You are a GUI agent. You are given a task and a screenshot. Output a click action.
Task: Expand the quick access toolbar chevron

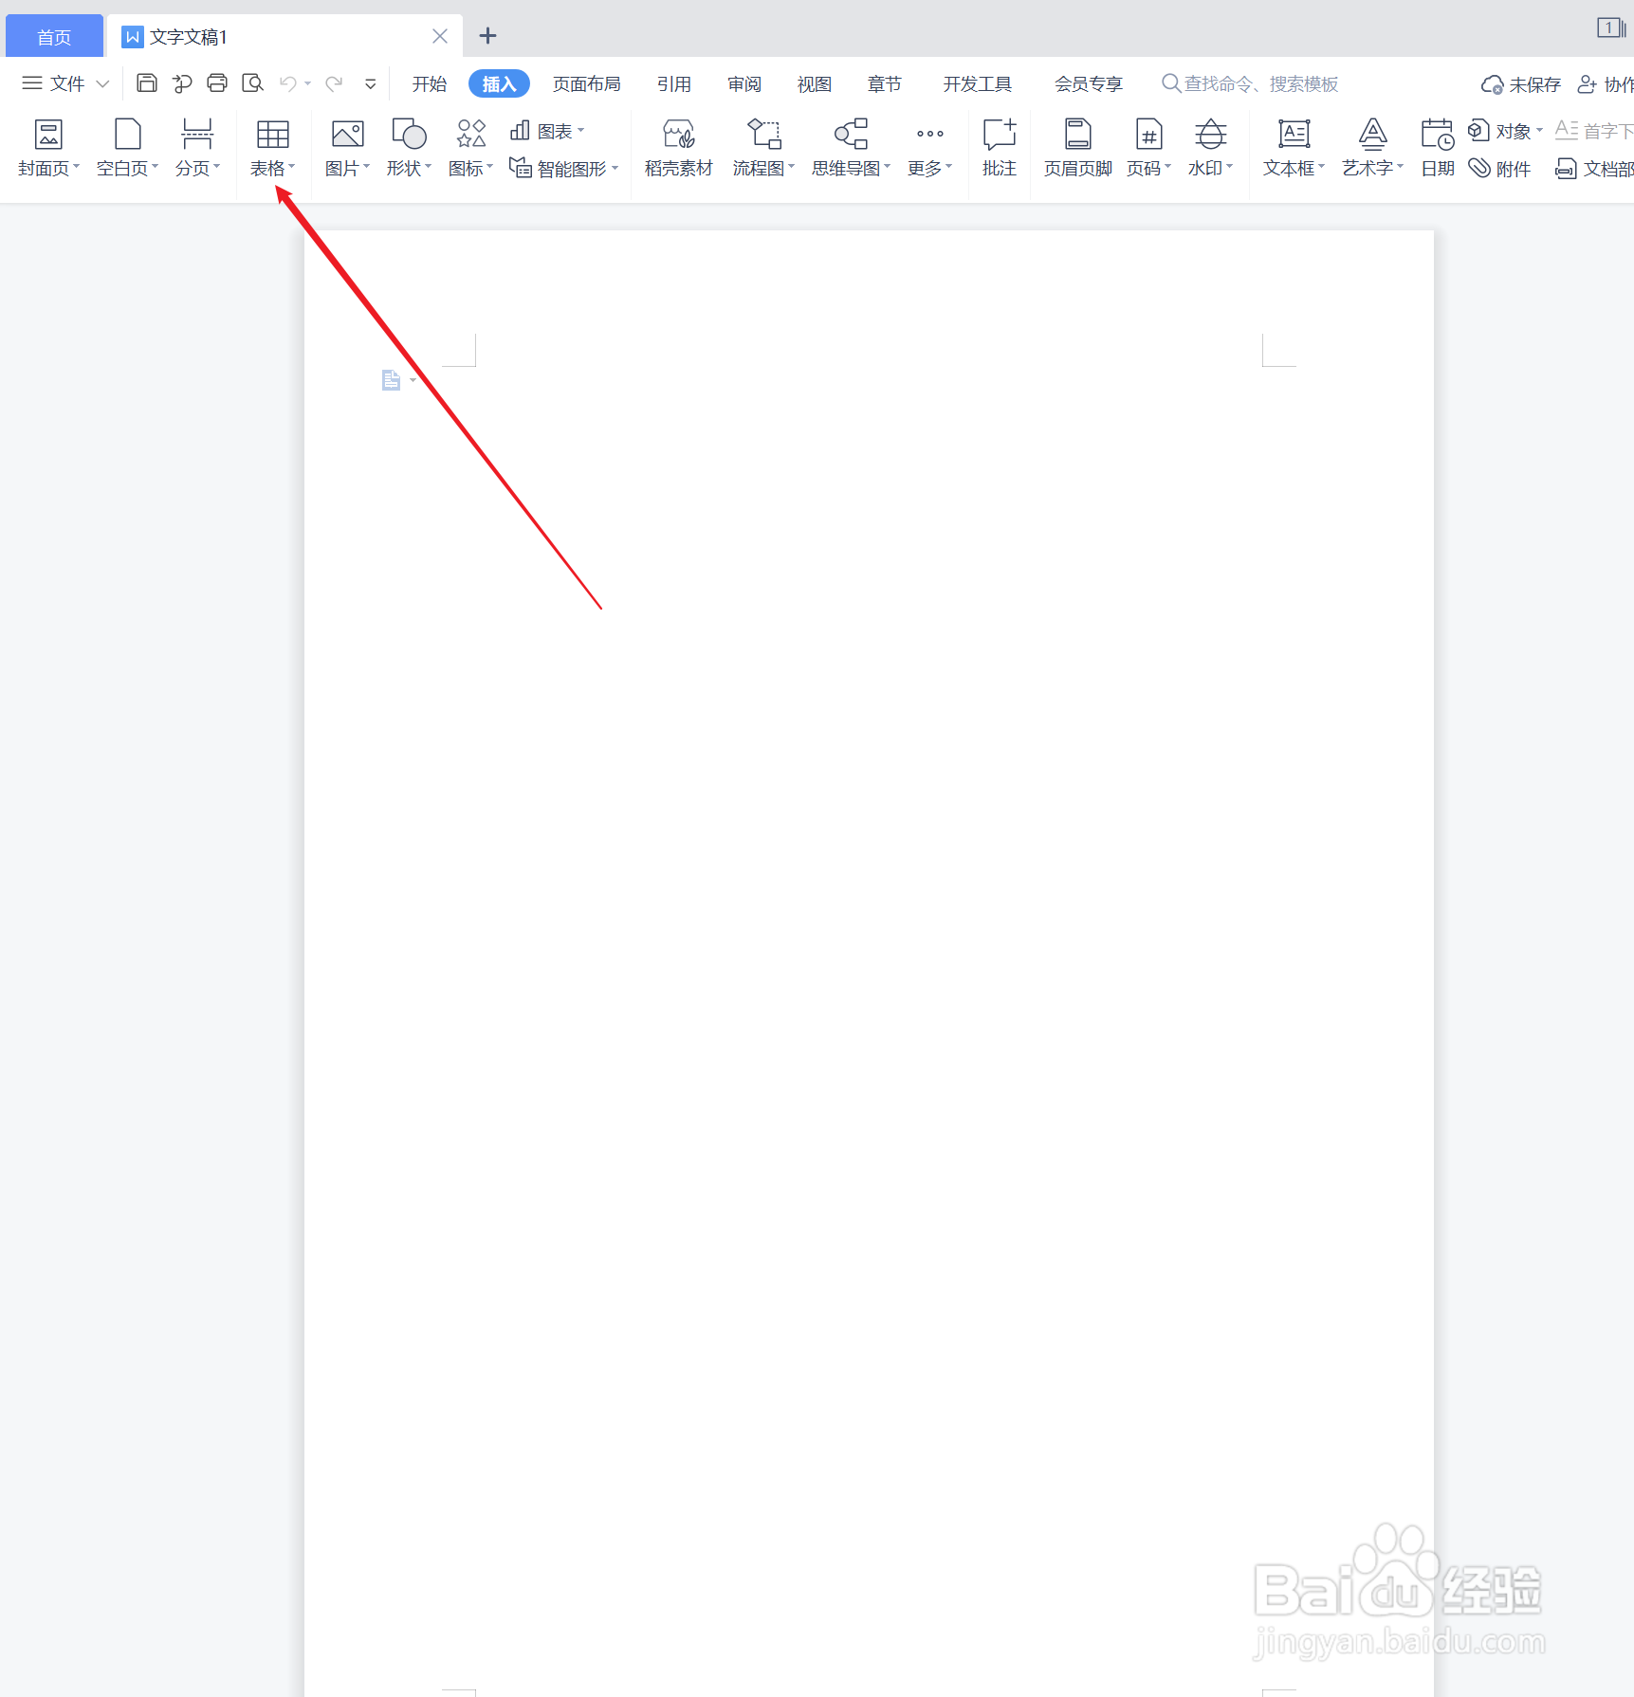370,83
